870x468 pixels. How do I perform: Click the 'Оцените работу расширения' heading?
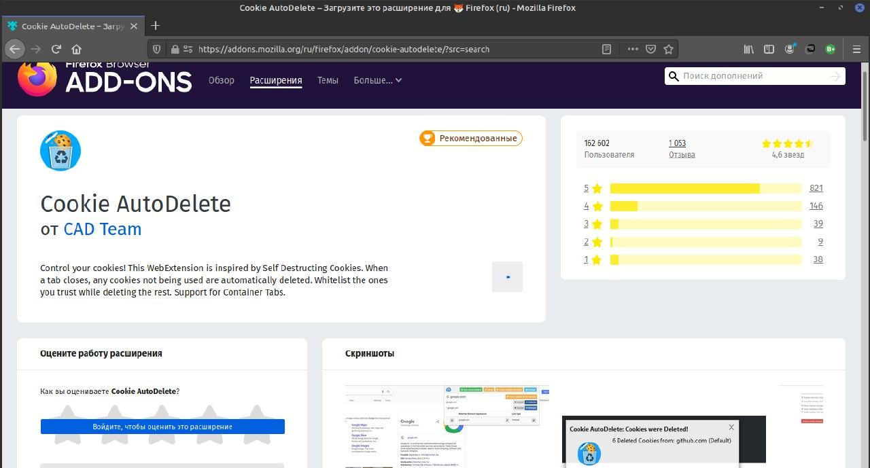[x=101, y=354]
